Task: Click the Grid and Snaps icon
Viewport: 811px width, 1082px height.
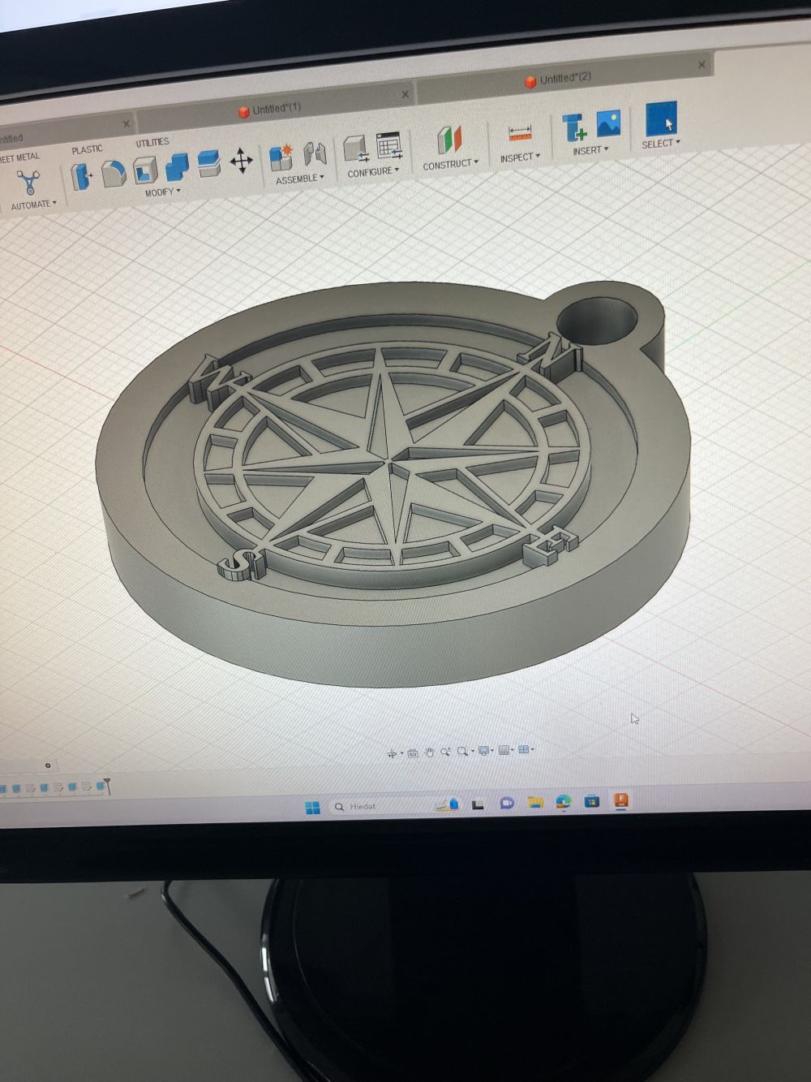Action: (504, 750)
